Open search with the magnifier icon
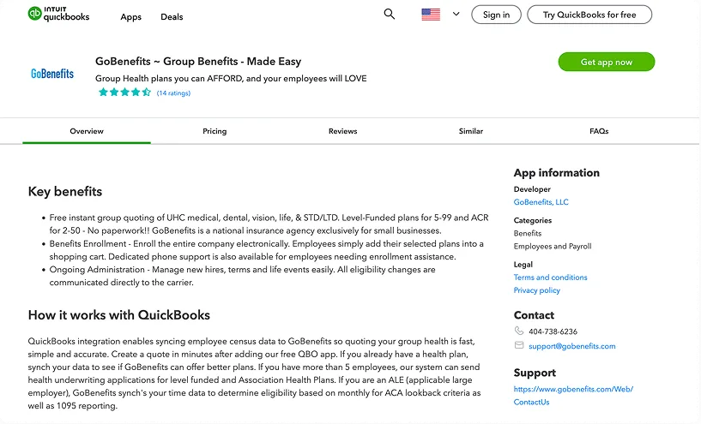The image size is (701, 424). pyautogui.click(x=390, y=15)
